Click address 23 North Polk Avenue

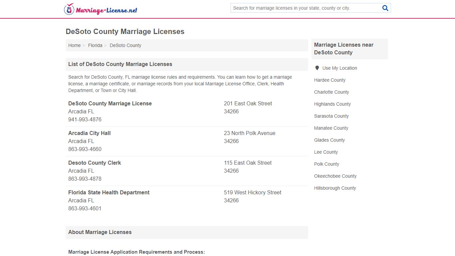click(x=249, y=133)
